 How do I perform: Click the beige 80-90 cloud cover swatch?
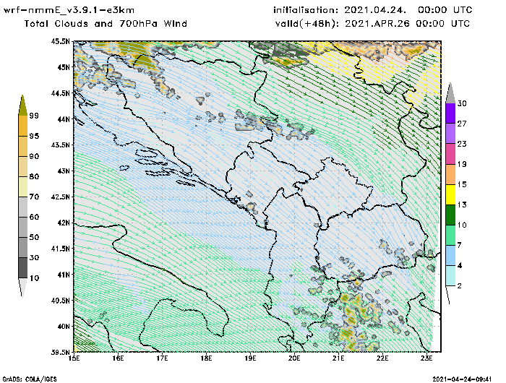[23, 166]
